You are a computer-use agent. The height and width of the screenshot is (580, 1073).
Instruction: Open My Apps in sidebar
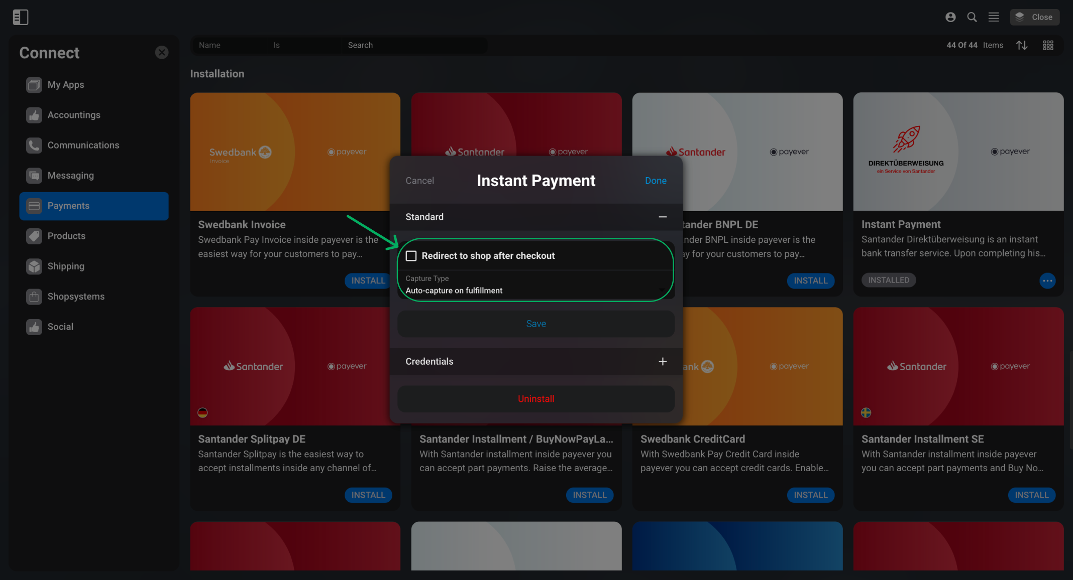tap(94, 85)
